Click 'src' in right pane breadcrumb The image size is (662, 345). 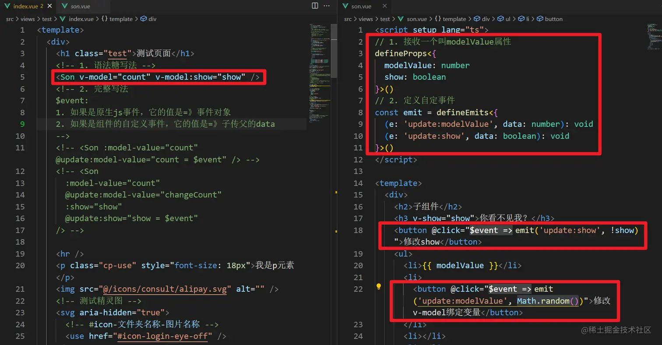coord(348,19)
